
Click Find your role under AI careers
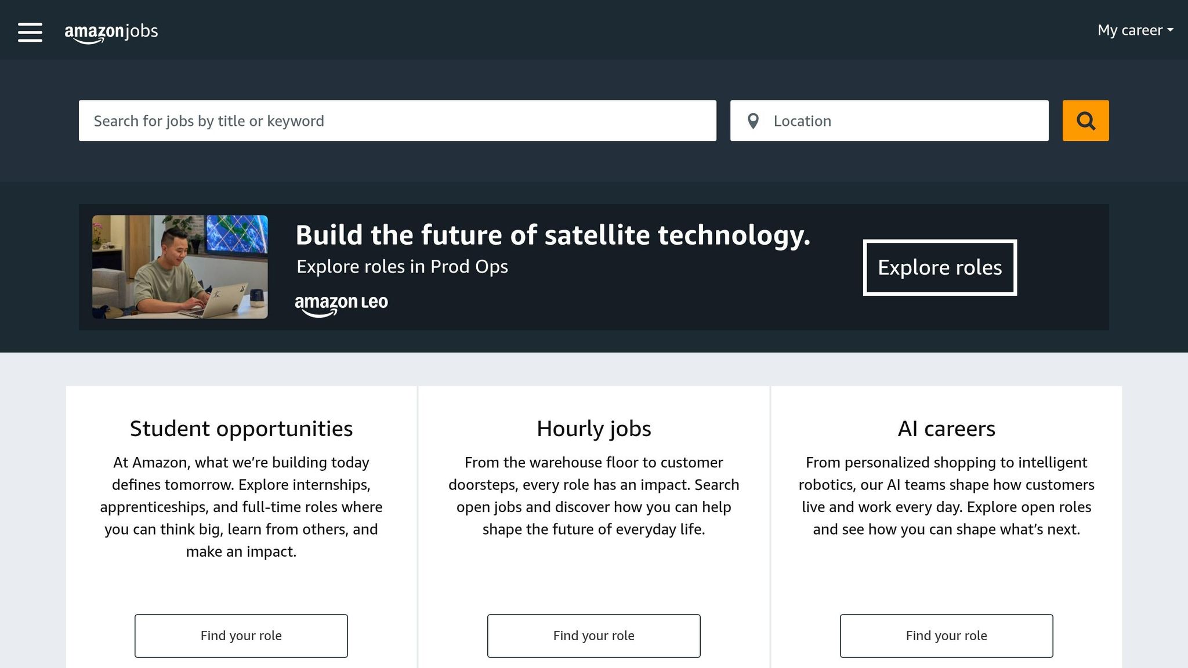click(x=946, y=636)
